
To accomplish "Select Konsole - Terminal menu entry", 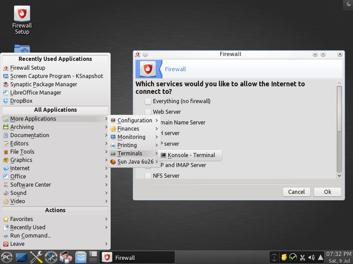I will pos(190,155).
